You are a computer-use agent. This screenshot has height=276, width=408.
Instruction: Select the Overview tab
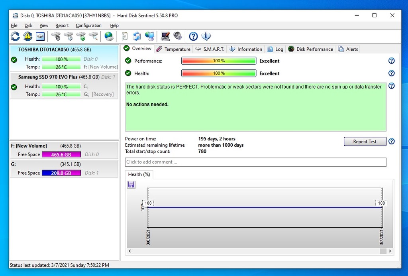137,48
